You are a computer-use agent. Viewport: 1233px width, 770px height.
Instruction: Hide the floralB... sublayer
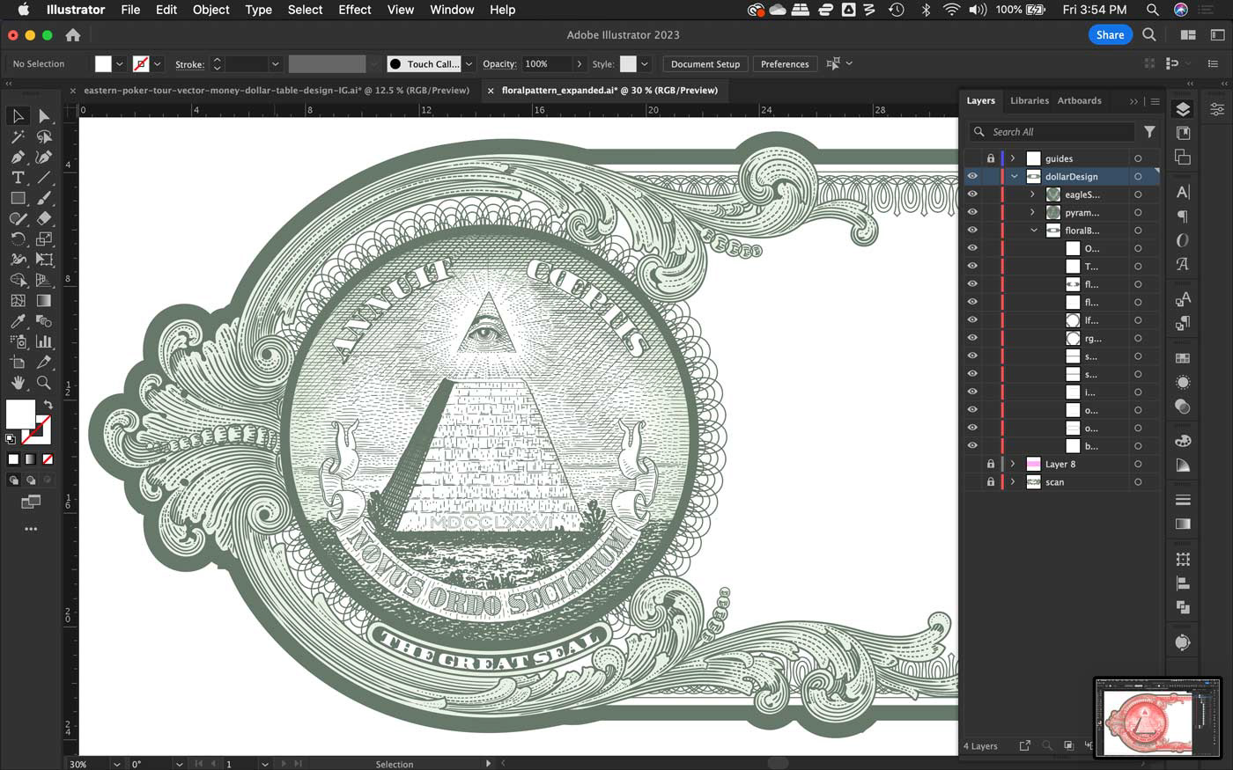pyautogui.click(x=972, y=231)
